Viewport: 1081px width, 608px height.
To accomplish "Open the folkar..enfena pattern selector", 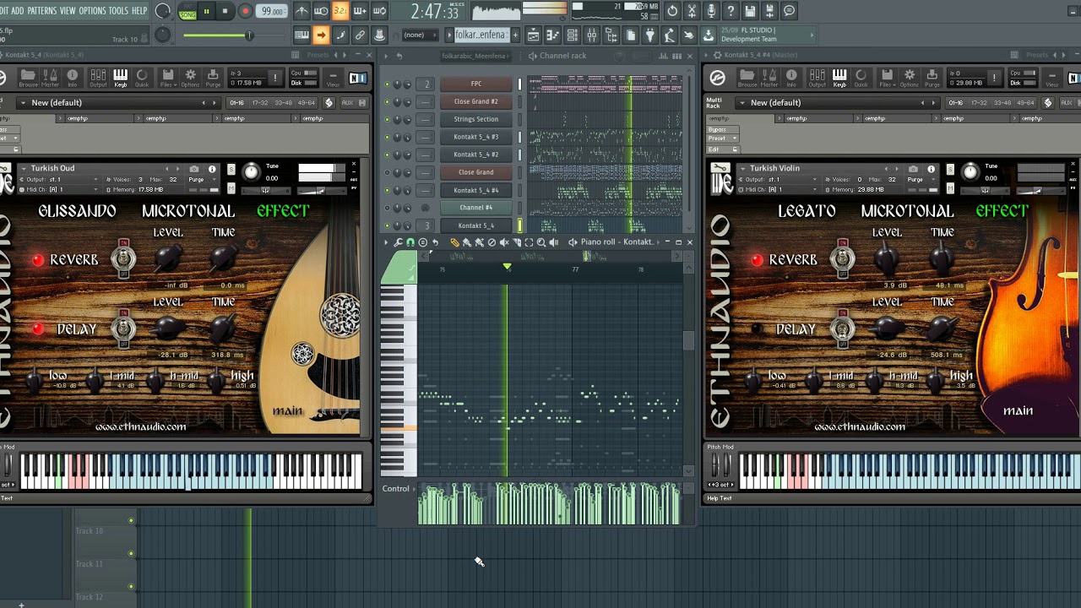I will (481, 35).
